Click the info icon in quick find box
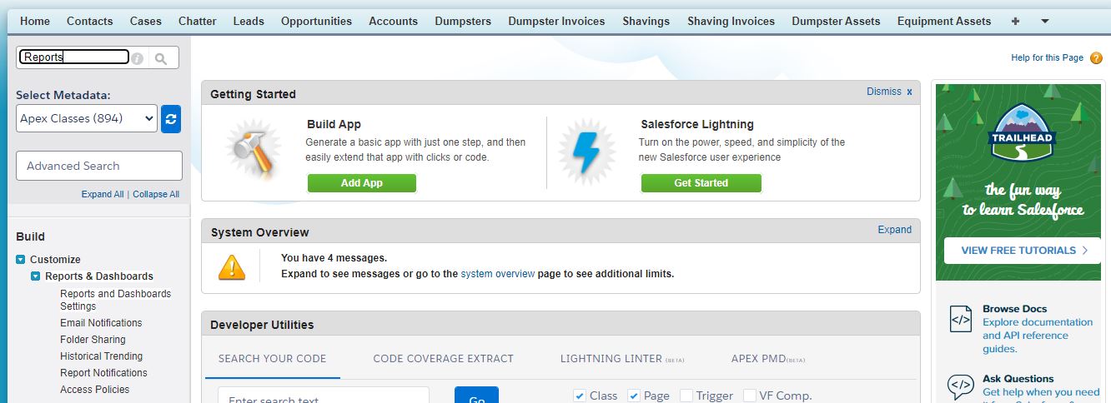The width and height of the screenshot is (1111, 403). click(x=138, y=58)
